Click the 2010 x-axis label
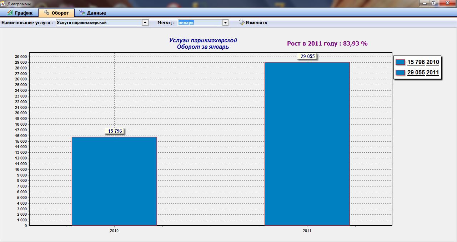Viewport: 457px width, 242px height. pos(114,231)
